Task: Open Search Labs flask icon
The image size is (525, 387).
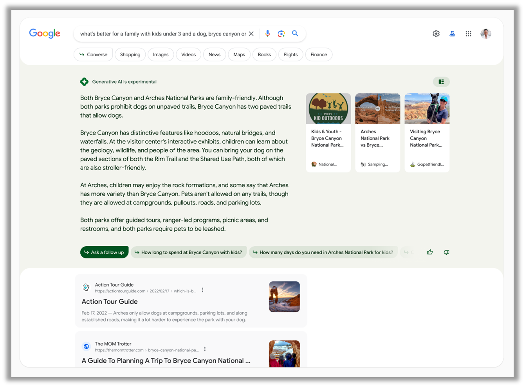Action: pyautogui.click(x=452, y=34)
